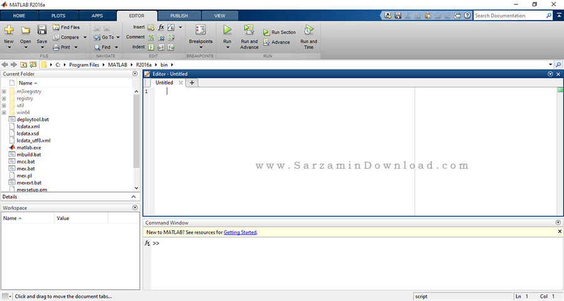The width and height of the screenshot is (564, 301).
Task: Switch to the PUBLISH tab
Action: click(x=179, y=16)
